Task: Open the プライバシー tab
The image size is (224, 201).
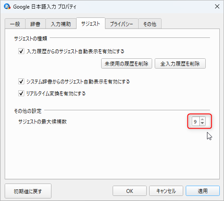Action: click(122, 24)
